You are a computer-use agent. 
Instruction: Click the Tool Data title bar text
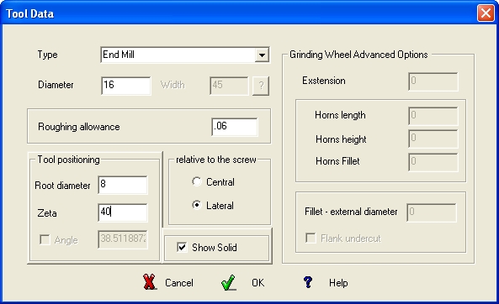point(30,13)
